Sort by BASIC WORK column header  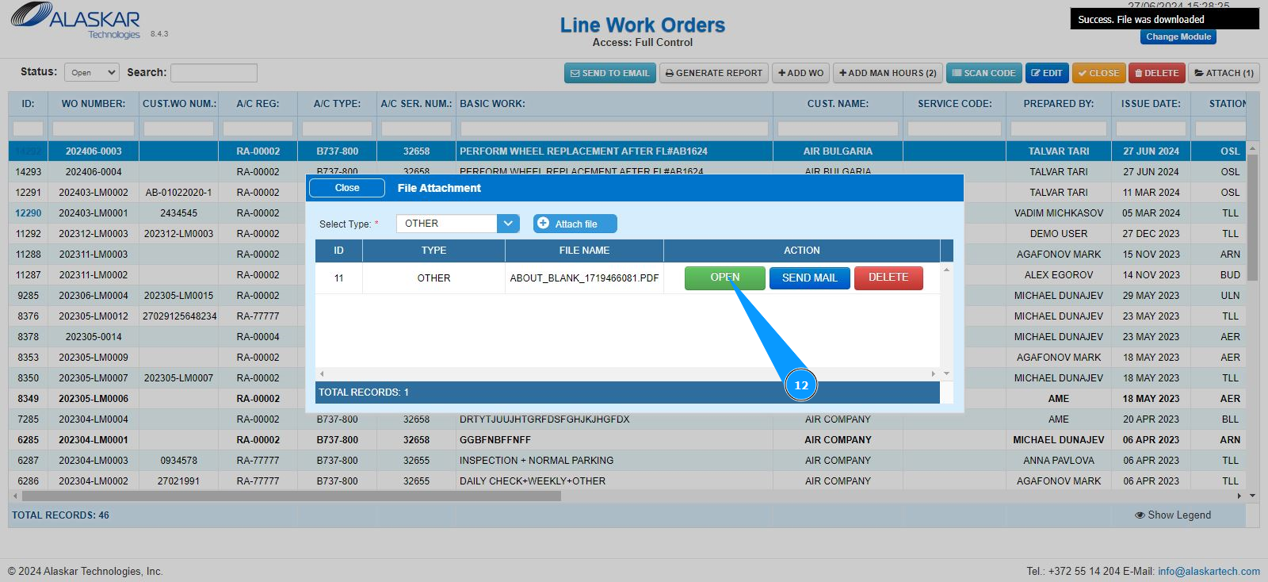[x=614, y=104]
